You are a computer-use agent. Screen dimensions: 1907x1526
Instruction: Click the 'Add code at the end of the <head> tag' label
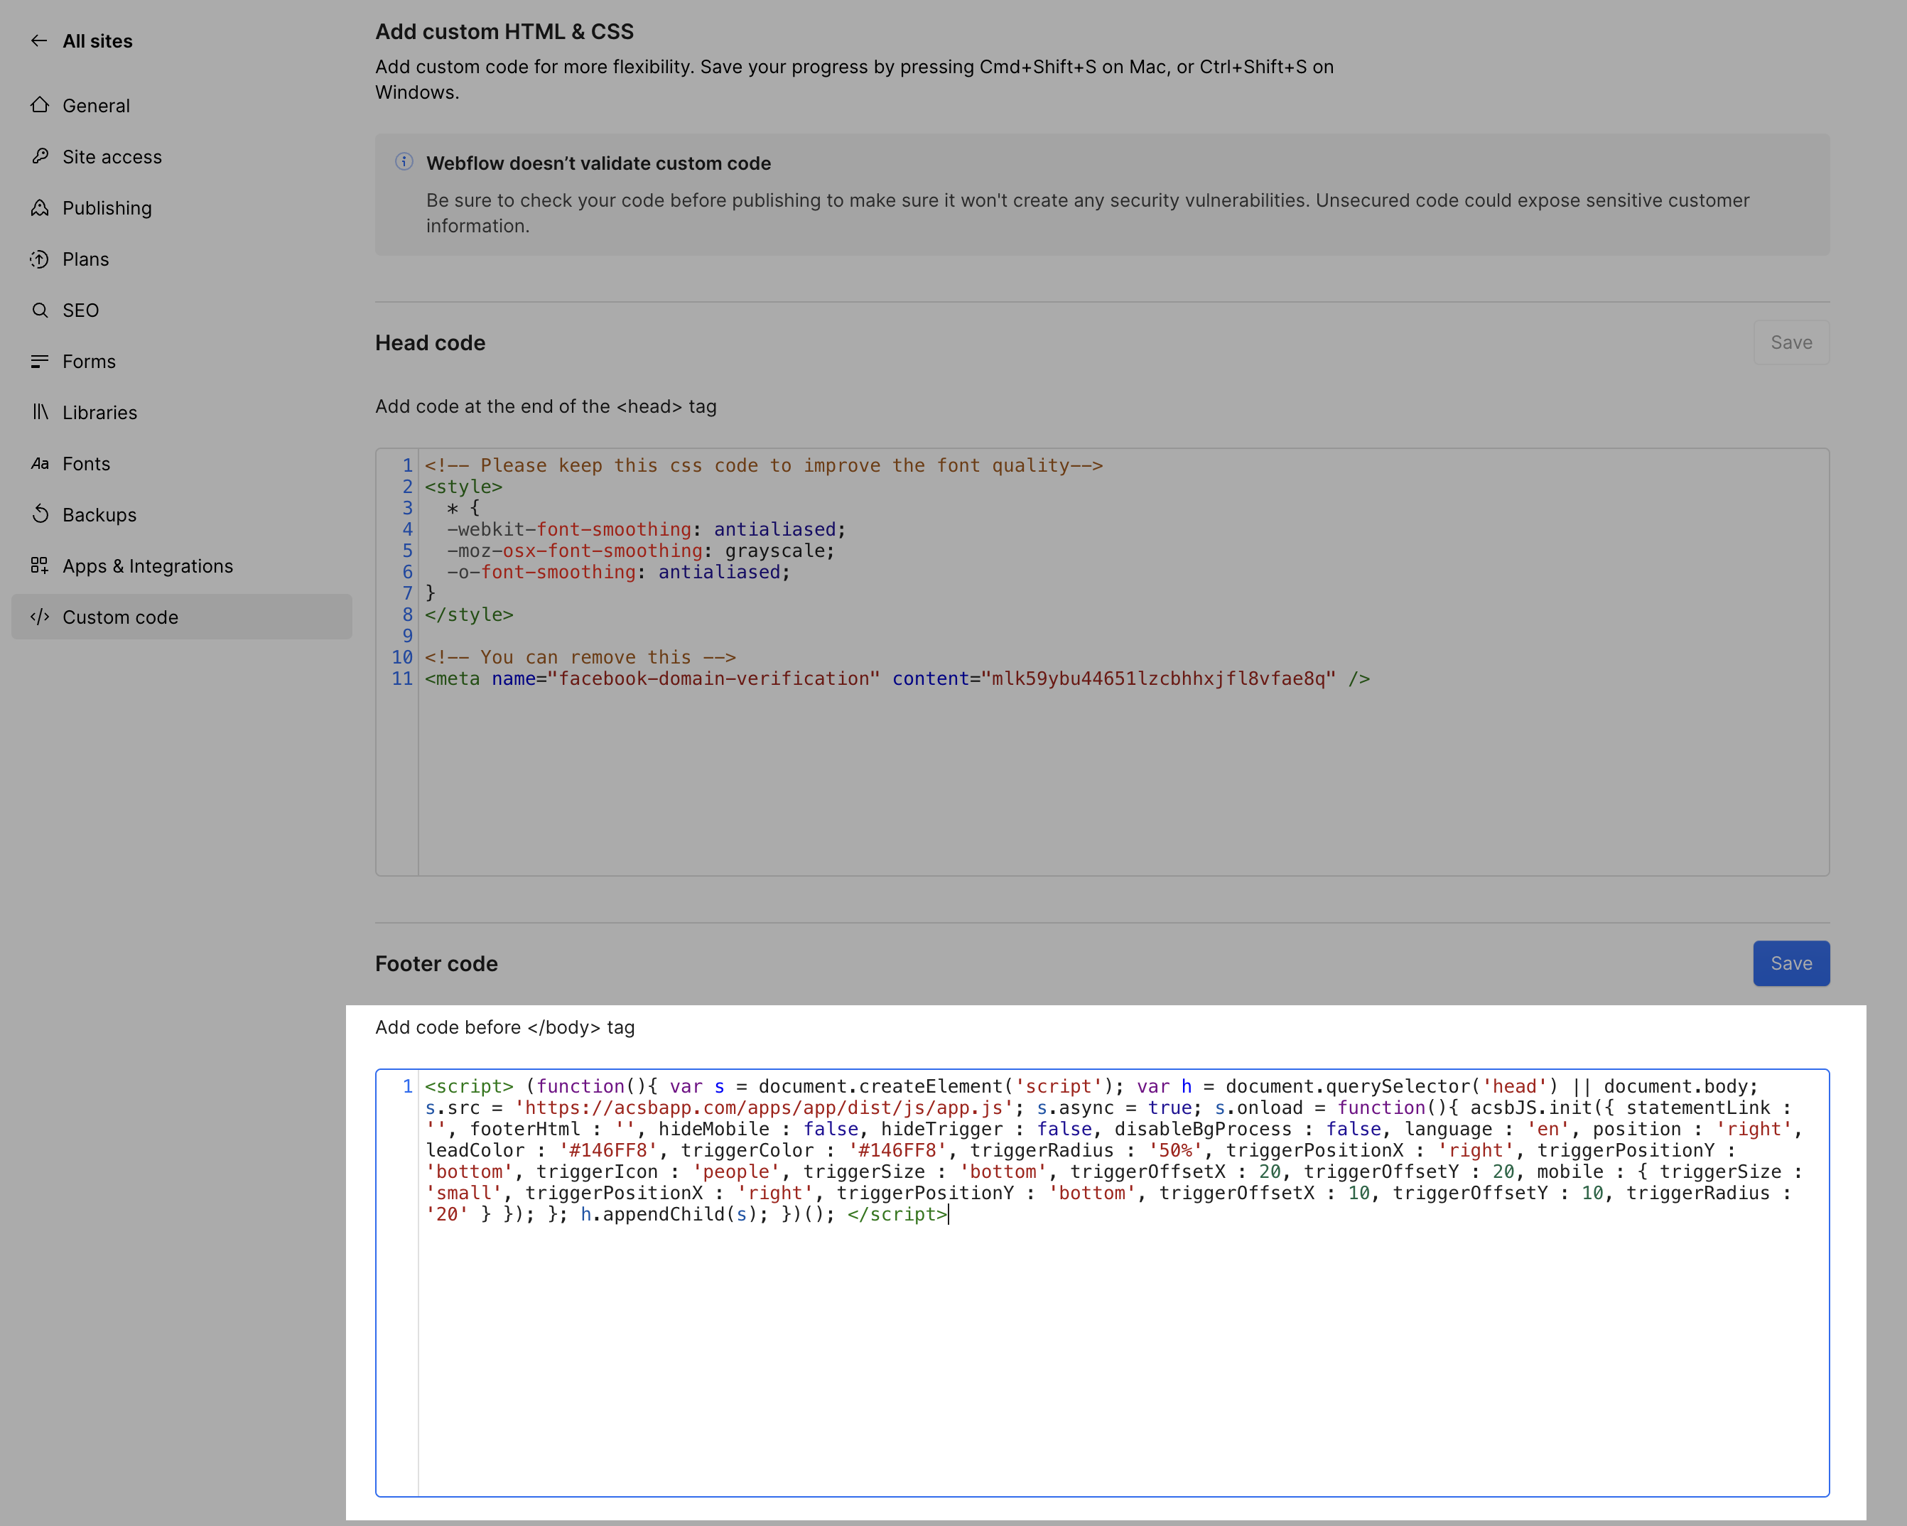pos(546,406)
